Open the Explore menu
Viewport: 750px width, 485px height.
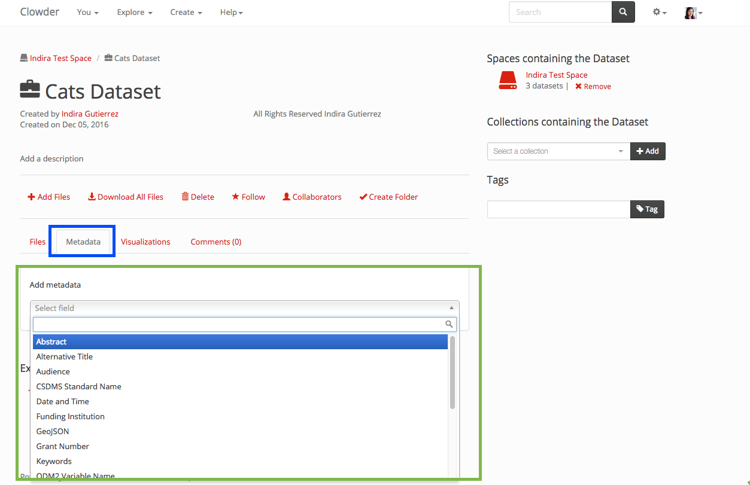click(x=135, y=12)
